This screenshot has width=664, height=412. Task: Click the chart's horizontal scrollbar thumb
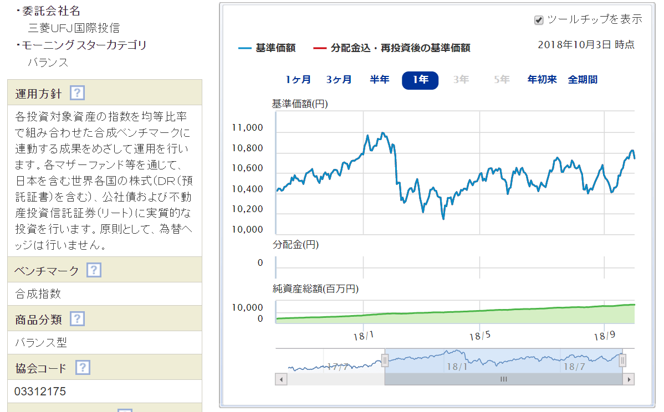coord(503,379)
